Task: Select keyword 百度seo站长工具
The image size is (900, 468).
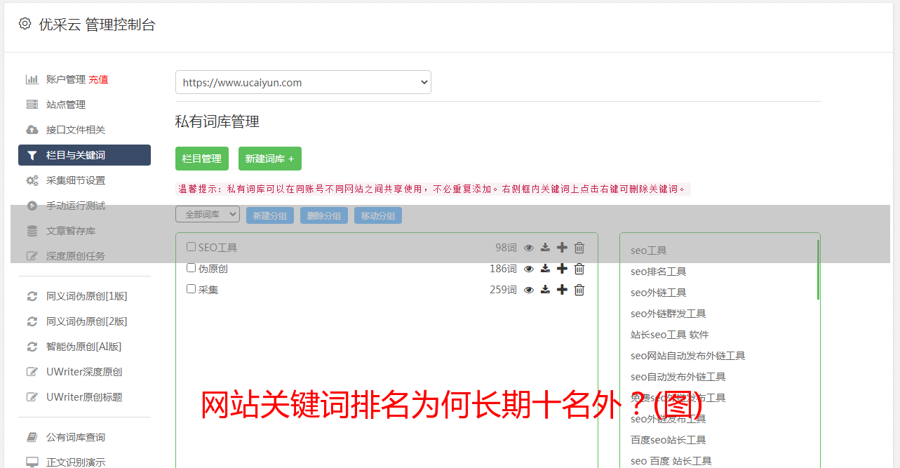Action: click(x=668, y=440)
